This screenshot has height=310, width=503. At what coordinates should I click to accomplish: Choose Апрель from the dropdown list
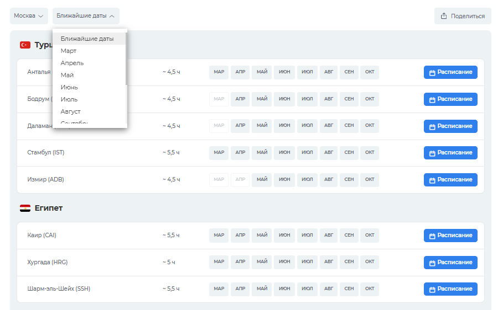coord(89,63)
